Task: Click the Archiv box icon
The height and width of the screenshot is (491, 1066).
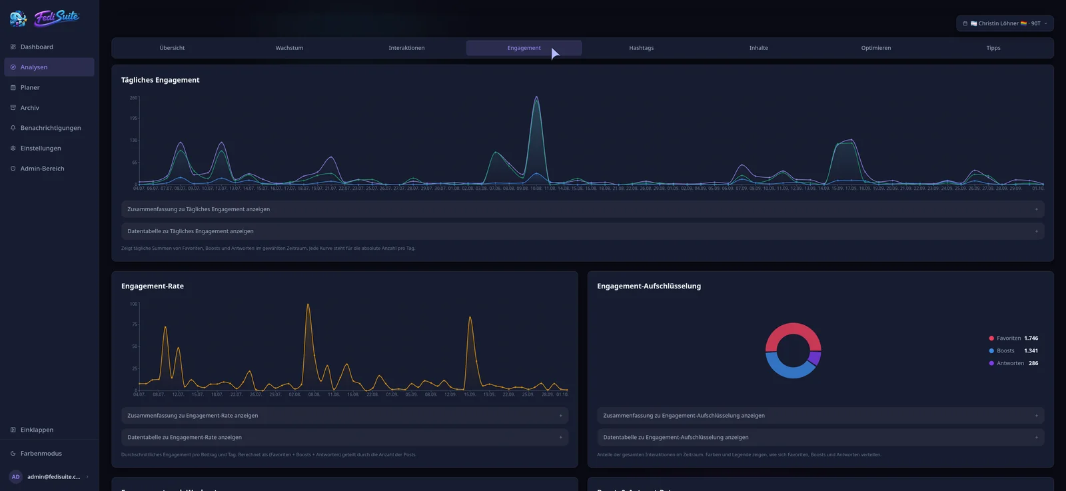Action: pyautogui.click(x=13, y=107)
